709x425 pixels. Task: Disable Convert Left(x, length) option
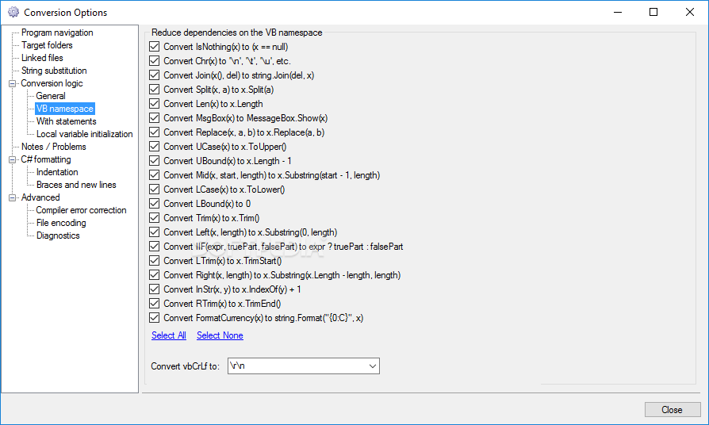154,232
